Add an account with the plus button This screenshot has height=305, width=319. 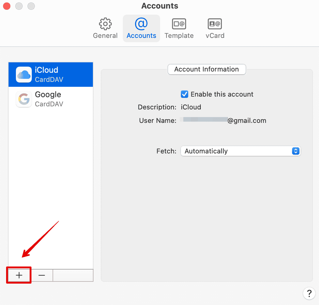click(19, 275)
